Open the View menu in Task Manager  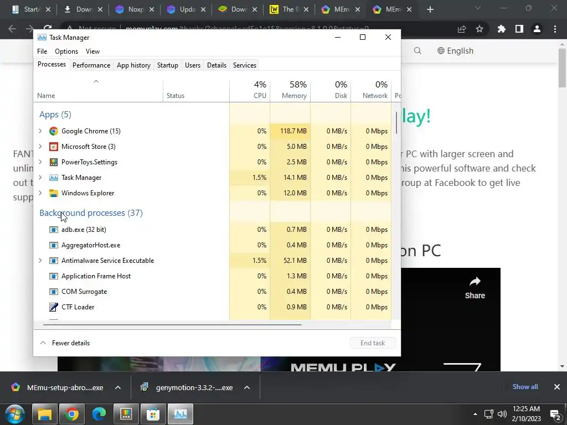tap(92, 51)
